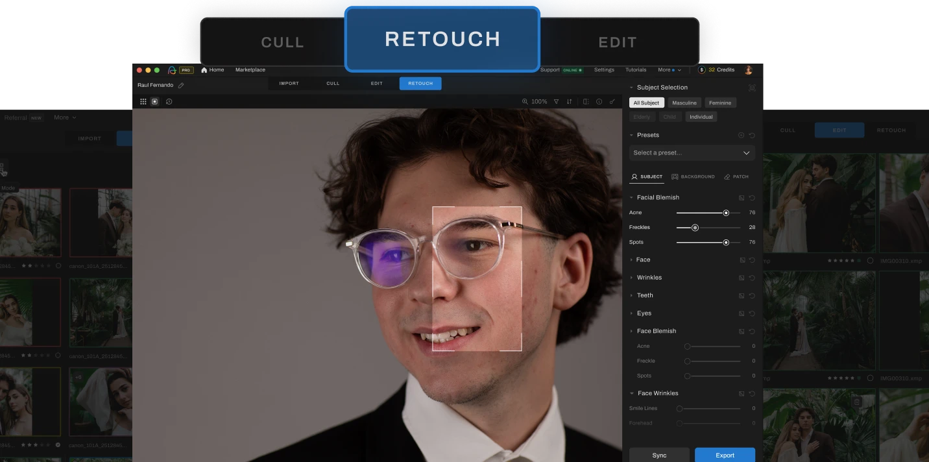Toggle Wrinkles mask preview icon
The width and height of the screenshot is (929, 462).
[x=742, y=278]
